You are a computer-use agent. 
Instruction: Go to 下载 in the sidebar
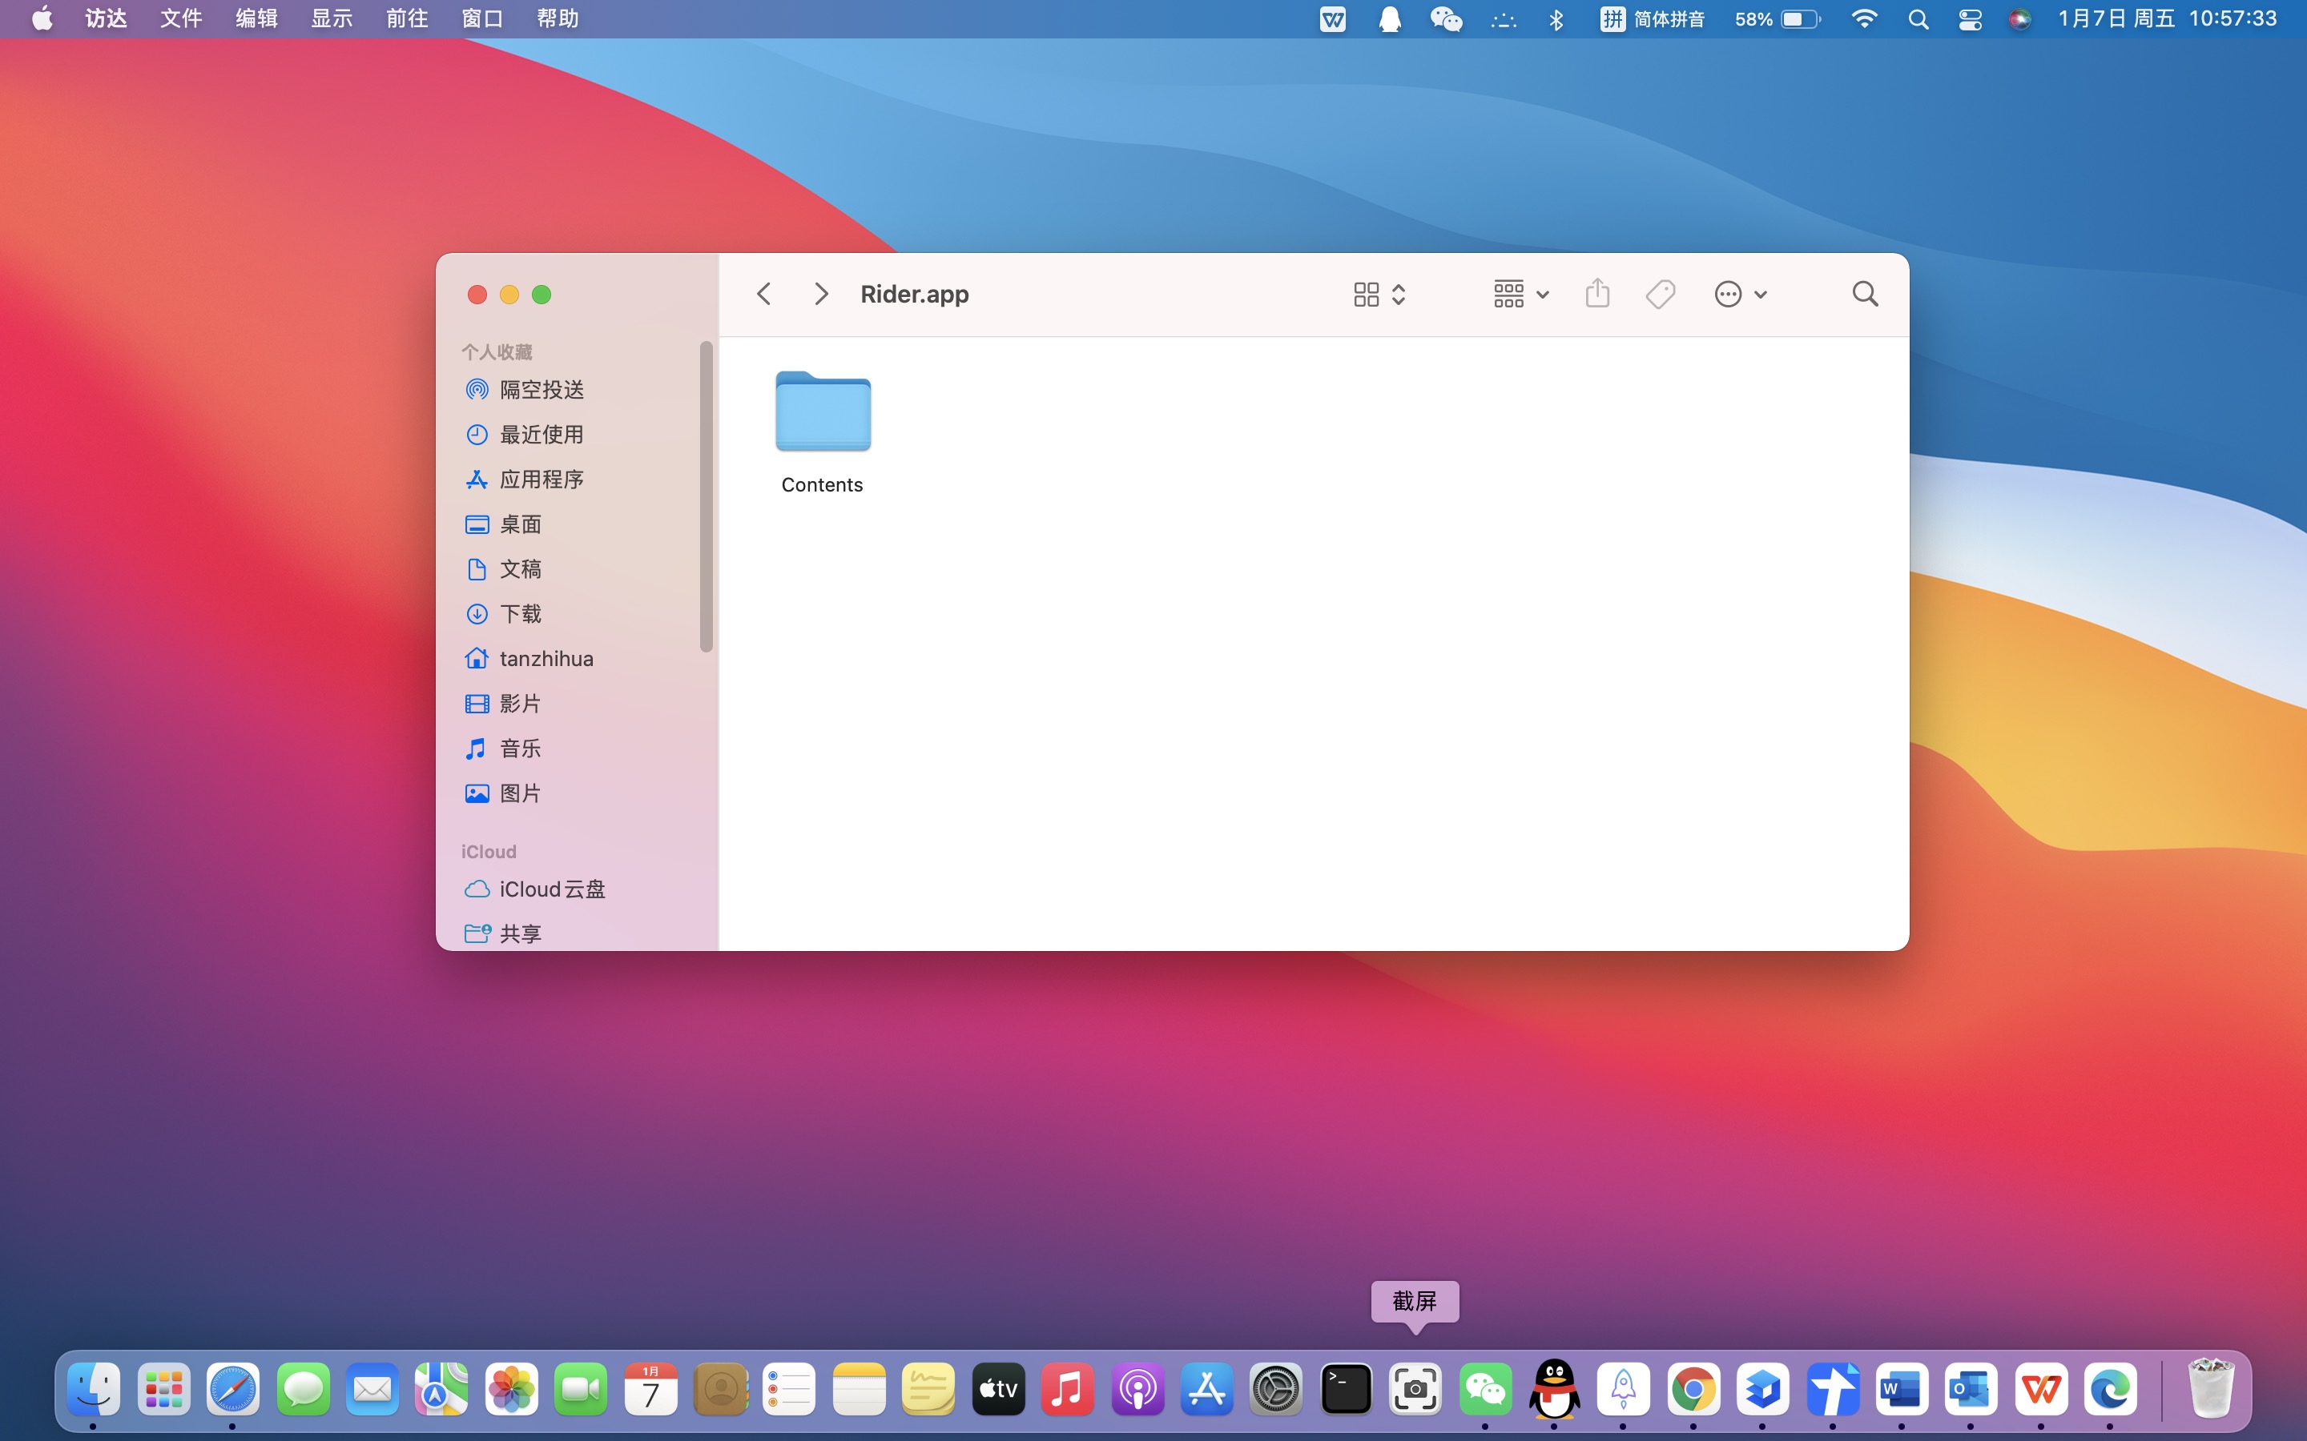[x=520, y=614]
